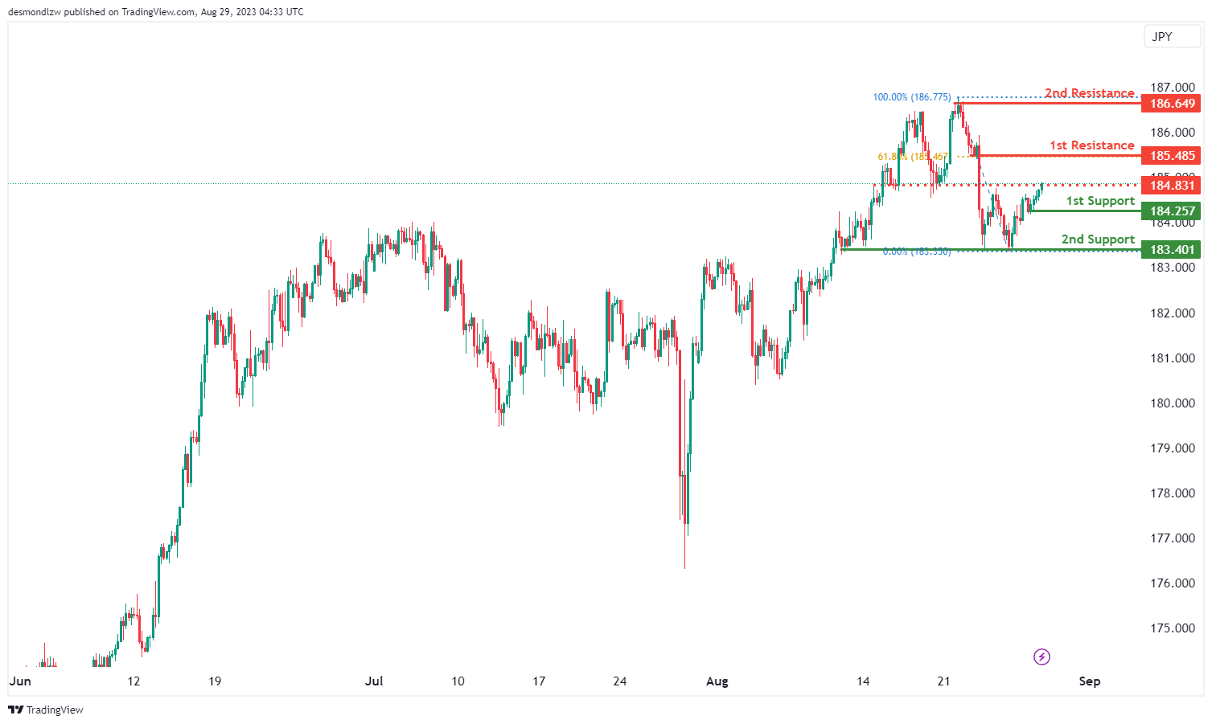Image resolution: width=1212 pixels, height=724 pixels.
Task: Select the 184.257 green support price tag
Action: pyautogui.click(x=1171, y=211)
